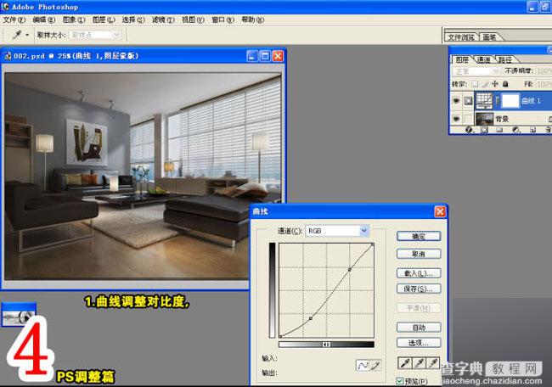The width and height of the screenshot is (552, 387).
Task: Toggle lock all padlock icon
Action: pos(505,84)
